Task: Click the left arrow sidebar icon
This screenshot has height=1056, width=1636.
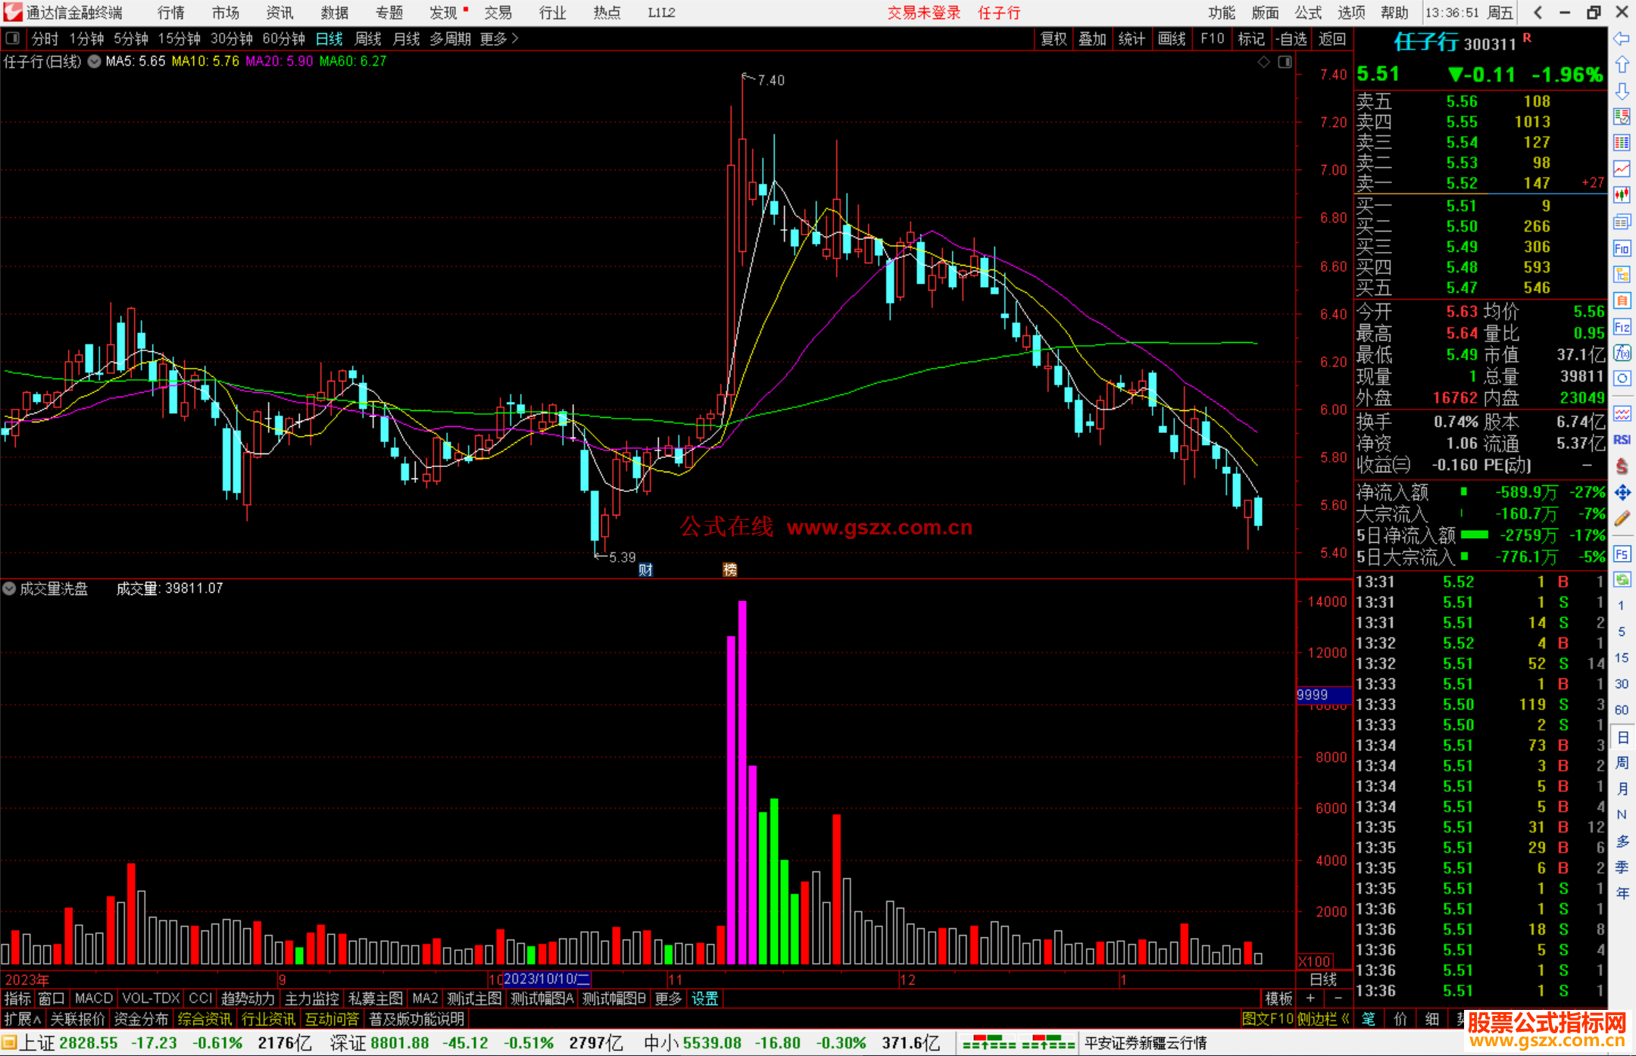Action: coord(1622,39)
